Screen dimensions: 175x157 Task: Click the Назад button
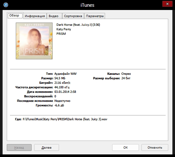19,148
